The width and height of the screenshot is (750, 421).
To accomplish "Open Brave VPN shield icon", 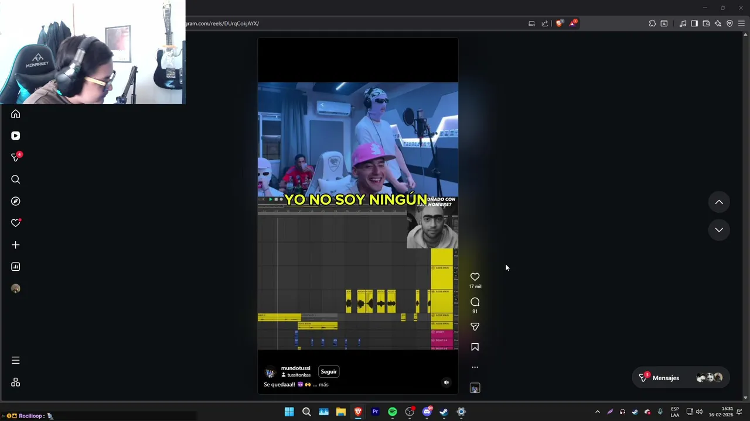I will [729, 23].
